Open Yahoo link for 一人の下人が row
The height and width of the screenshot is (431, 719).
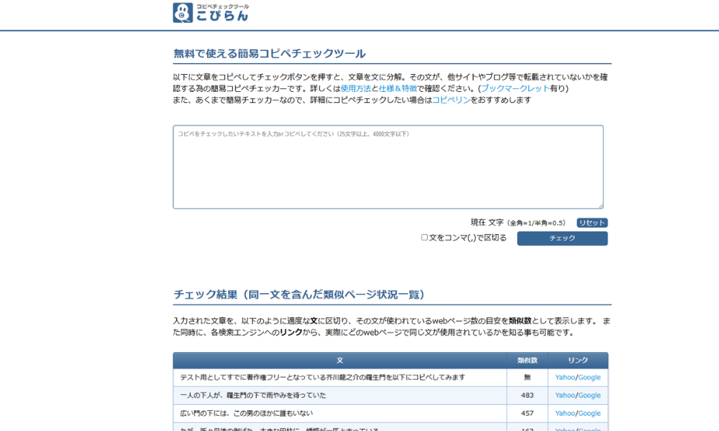click(x=564, y=395)
